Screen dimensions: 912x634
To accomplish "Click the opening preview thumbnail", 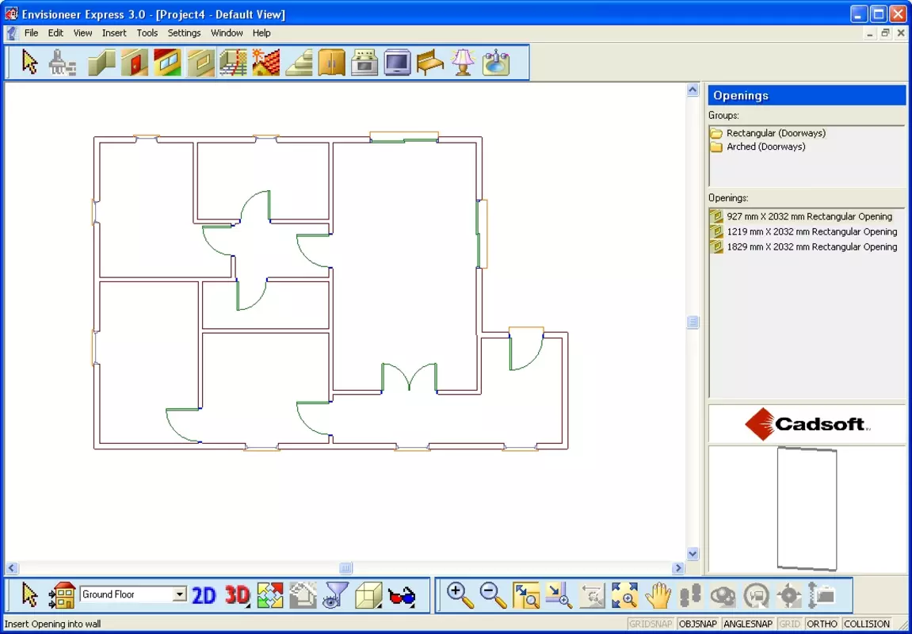I will click(807, 509).
